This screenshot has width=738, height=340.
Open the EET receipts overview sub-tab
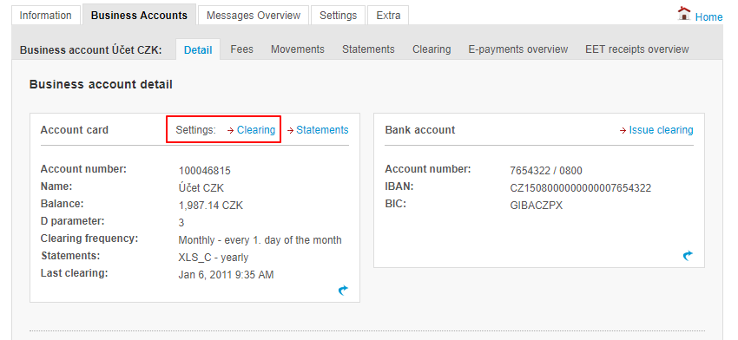point(636,49)
